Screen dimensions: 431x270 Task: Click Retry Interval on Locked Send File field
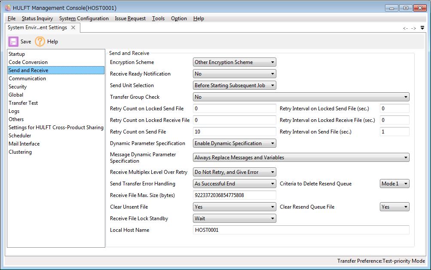click(x=394, y=108)
